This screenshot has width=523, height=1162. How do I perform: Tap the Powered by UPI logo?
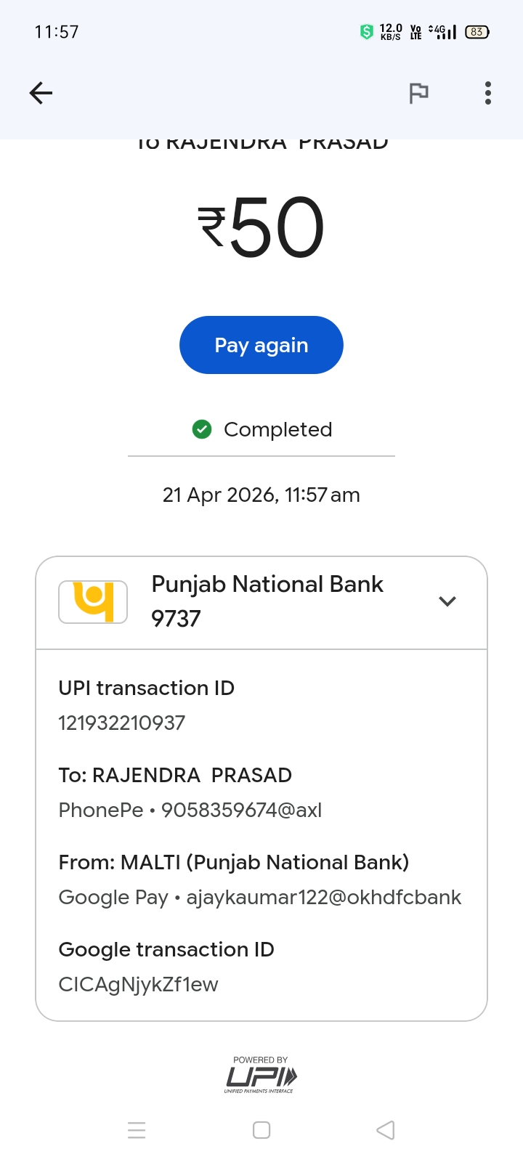(261, 1076)
